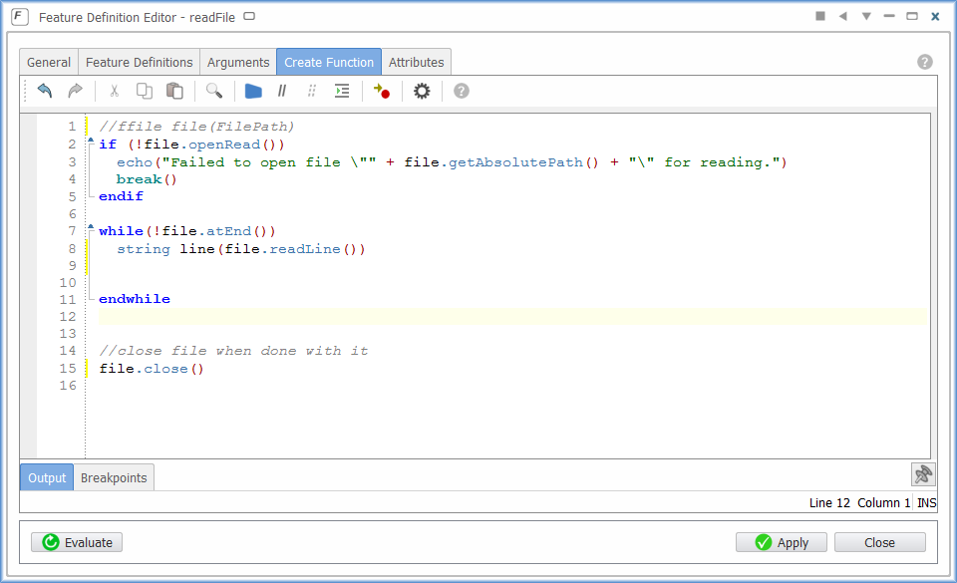Undo the last edit in the toolbar

click(45, 91)
